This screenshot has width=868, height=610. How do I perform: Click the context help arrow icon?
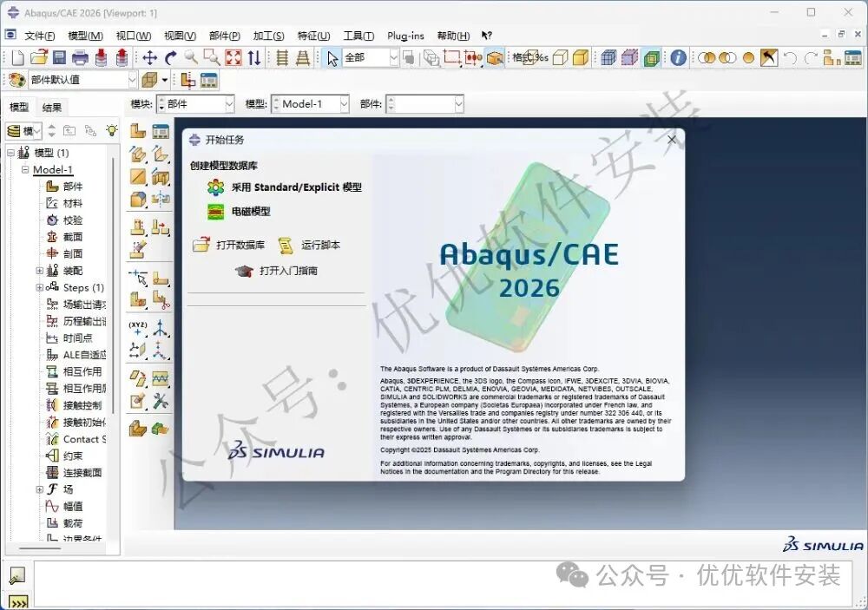coord(486,36)
